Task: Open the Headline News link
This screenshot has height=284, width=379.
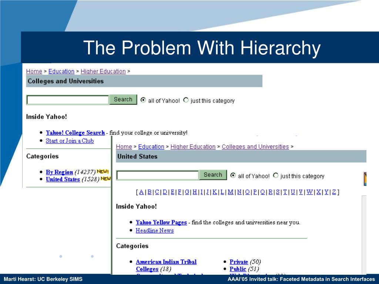Action: pos(155,231)
